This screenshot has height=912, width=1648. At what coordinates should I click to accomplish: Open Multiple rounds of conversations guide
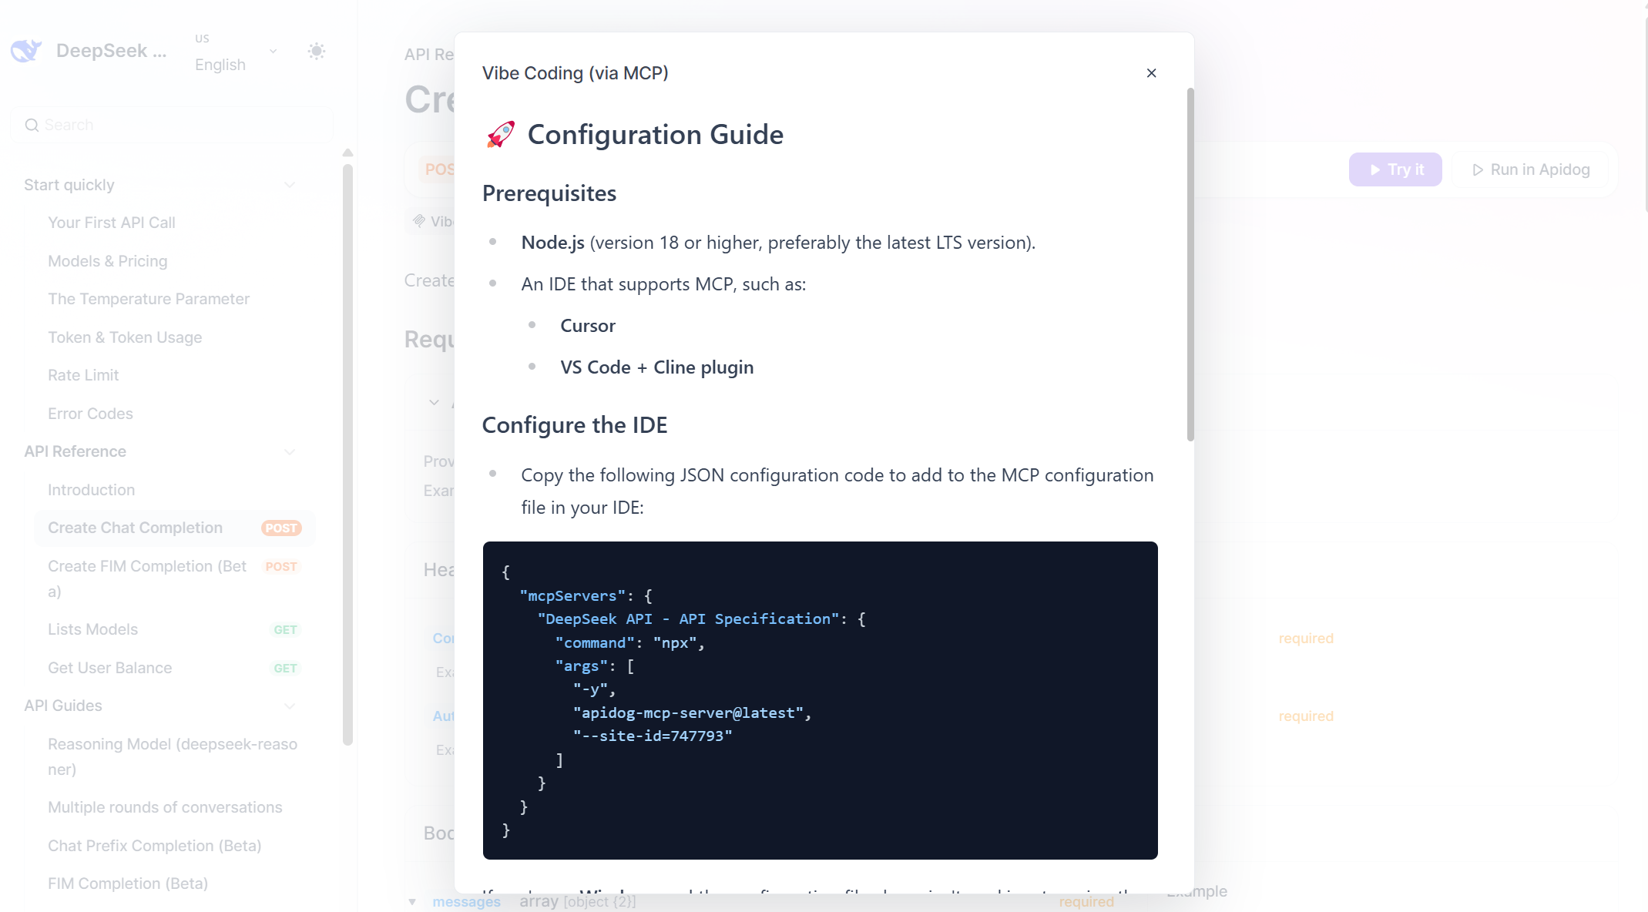(x=165, y=807)
